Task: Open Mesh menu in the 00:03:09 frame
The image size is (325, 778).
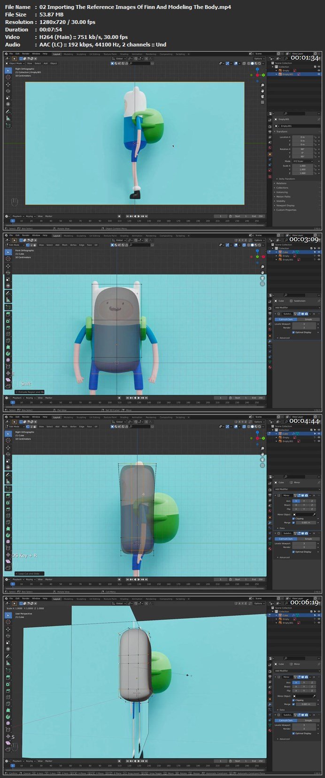Action: 65,245
